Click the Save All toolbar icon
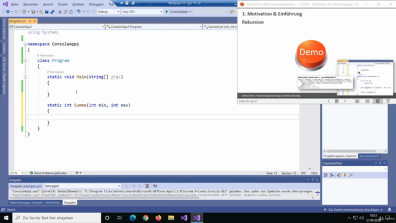 (52, 12)
